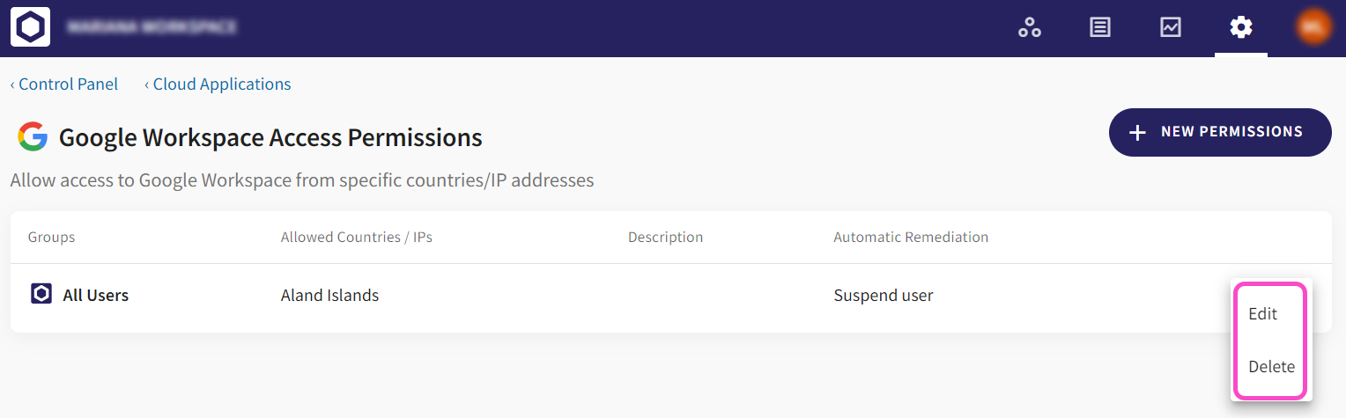
Task: Click the Automatic Remediation column header
Action: pyautogui.click(x=911, y=238)
